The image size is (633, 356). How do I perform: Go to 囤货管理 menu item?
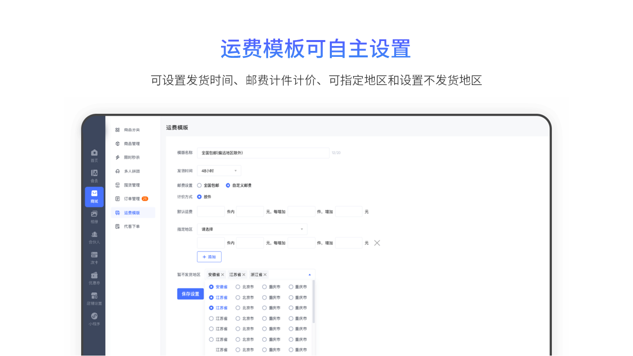(x=133, y=185)
